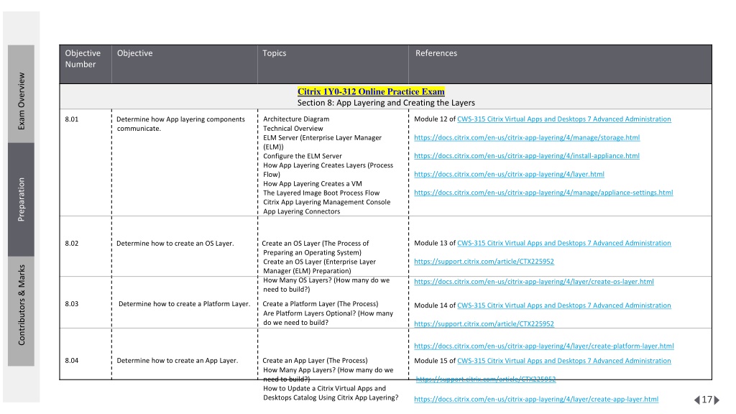Viewport: 736px width, 414px height.
Task: Open citrix-app-layering/4/layer.html link
Action: click(509, 174)
